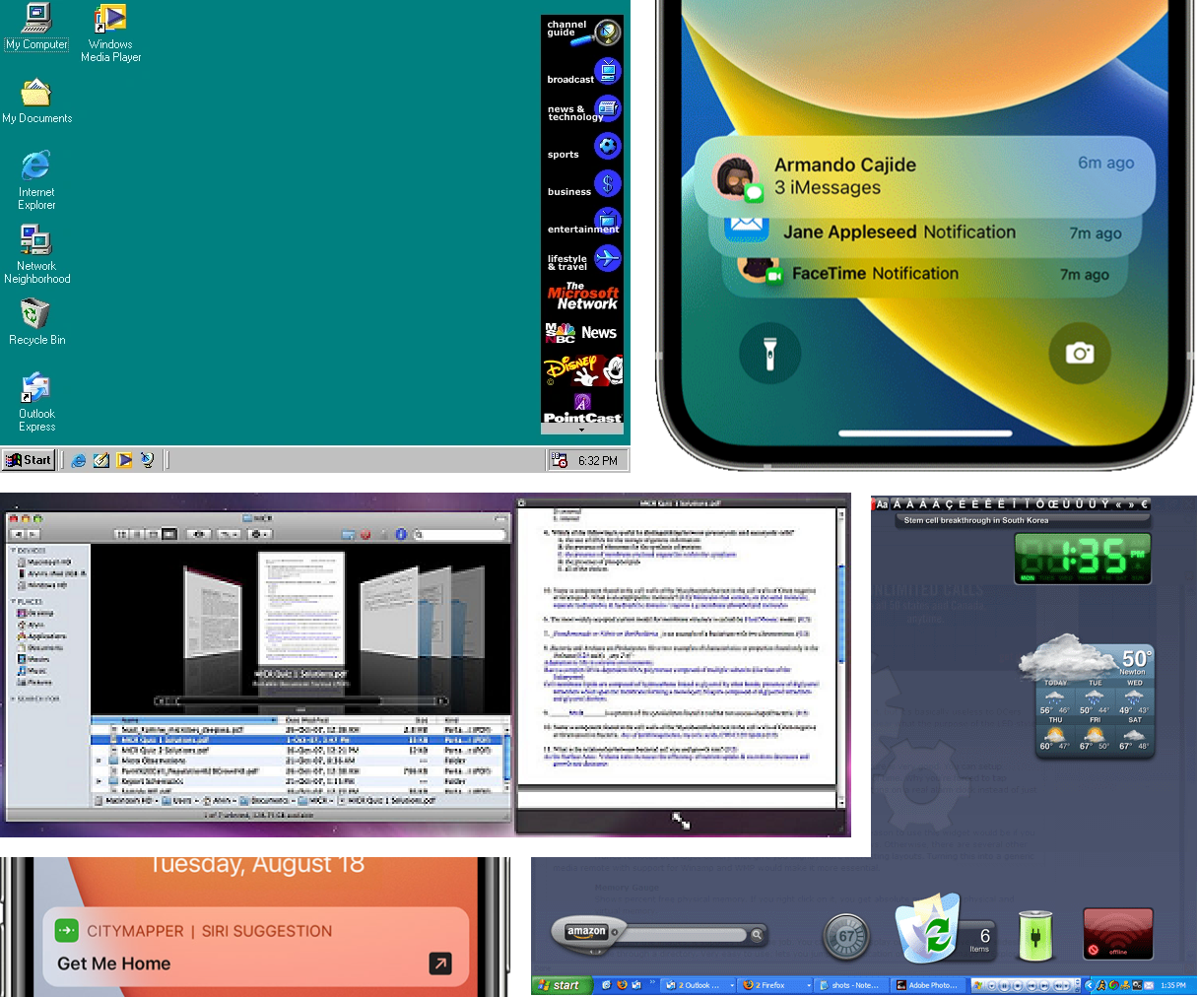Click the memory gauge widget showing 67
The width and height of the screenshot is (1198, 997).
847,937
